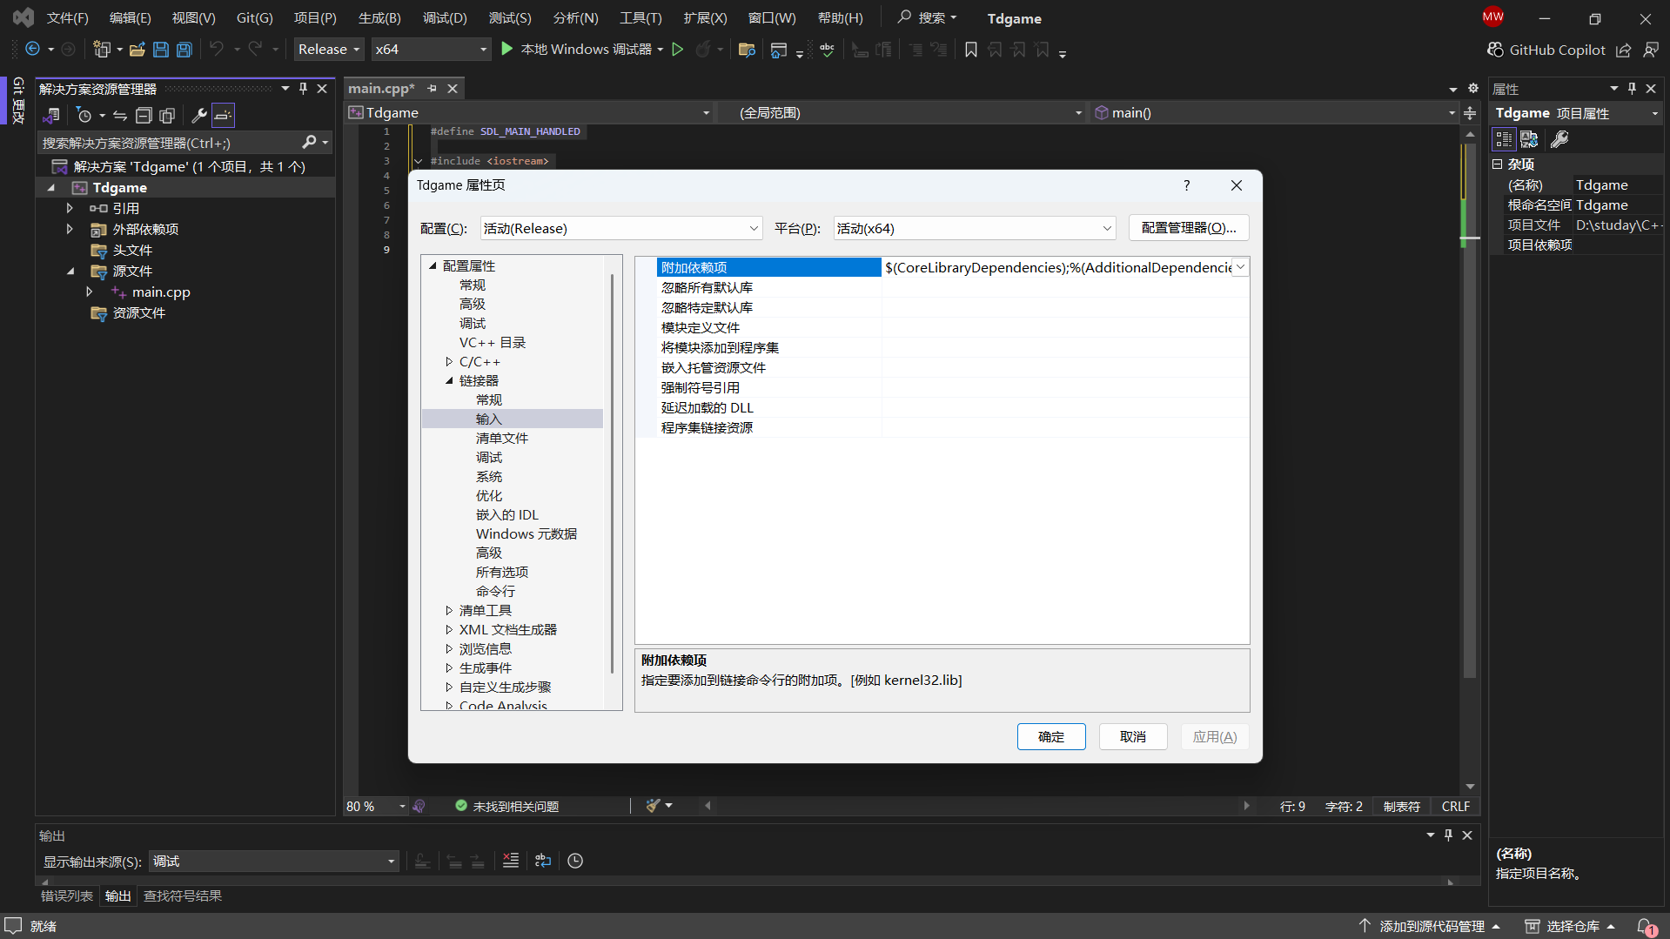Switch to the 错误列表 tab
Viewport: 1670px width, 939px height.
[x=67, y=895]
